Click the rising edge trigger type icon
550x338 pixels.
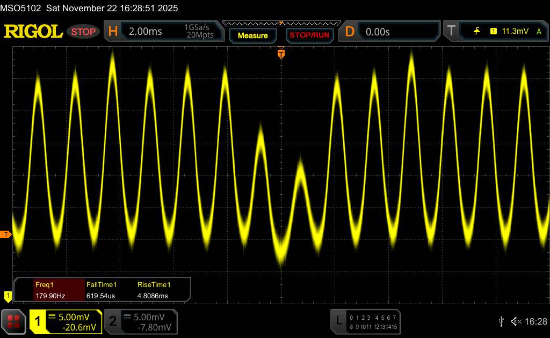coord(476,32)
